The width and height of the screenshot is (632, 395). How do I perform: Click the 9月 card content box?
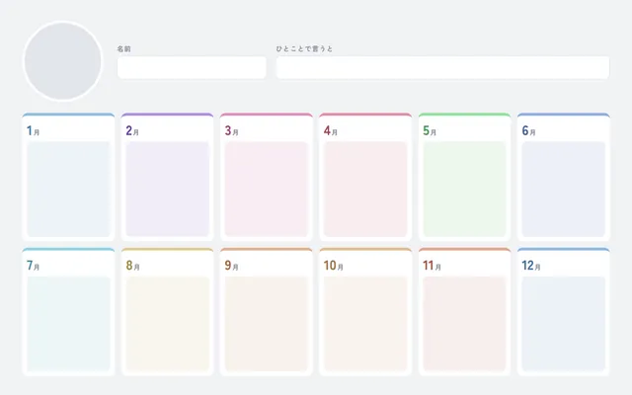pos(267,324)
